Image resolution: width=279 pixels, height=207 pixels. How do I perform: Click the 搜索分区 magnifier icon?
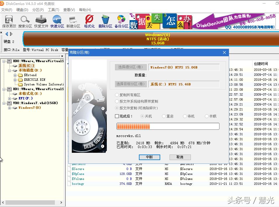25,22
